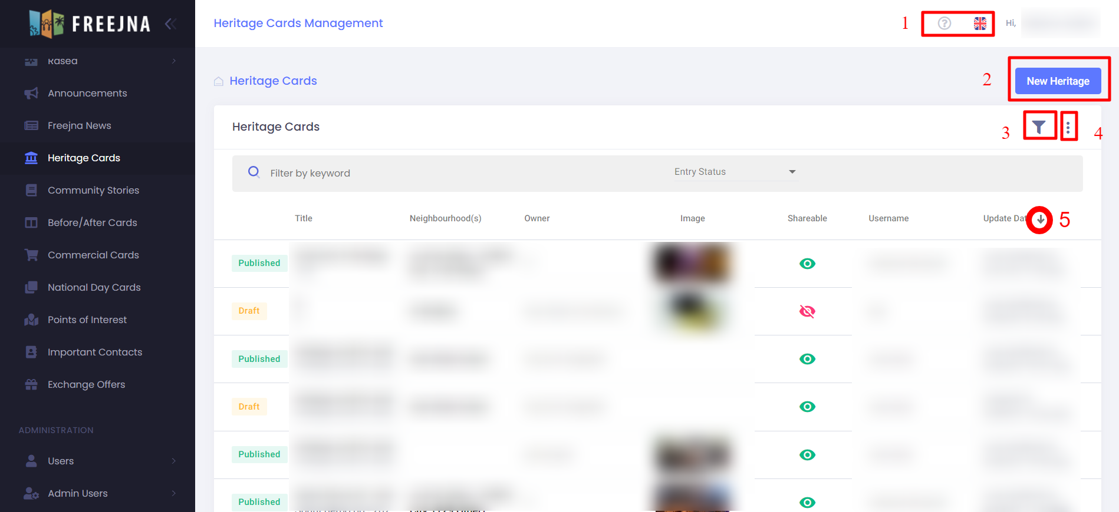The image size is (1119, 512).
Task: Click the New Heritage button
Action: click(1058, 81)
